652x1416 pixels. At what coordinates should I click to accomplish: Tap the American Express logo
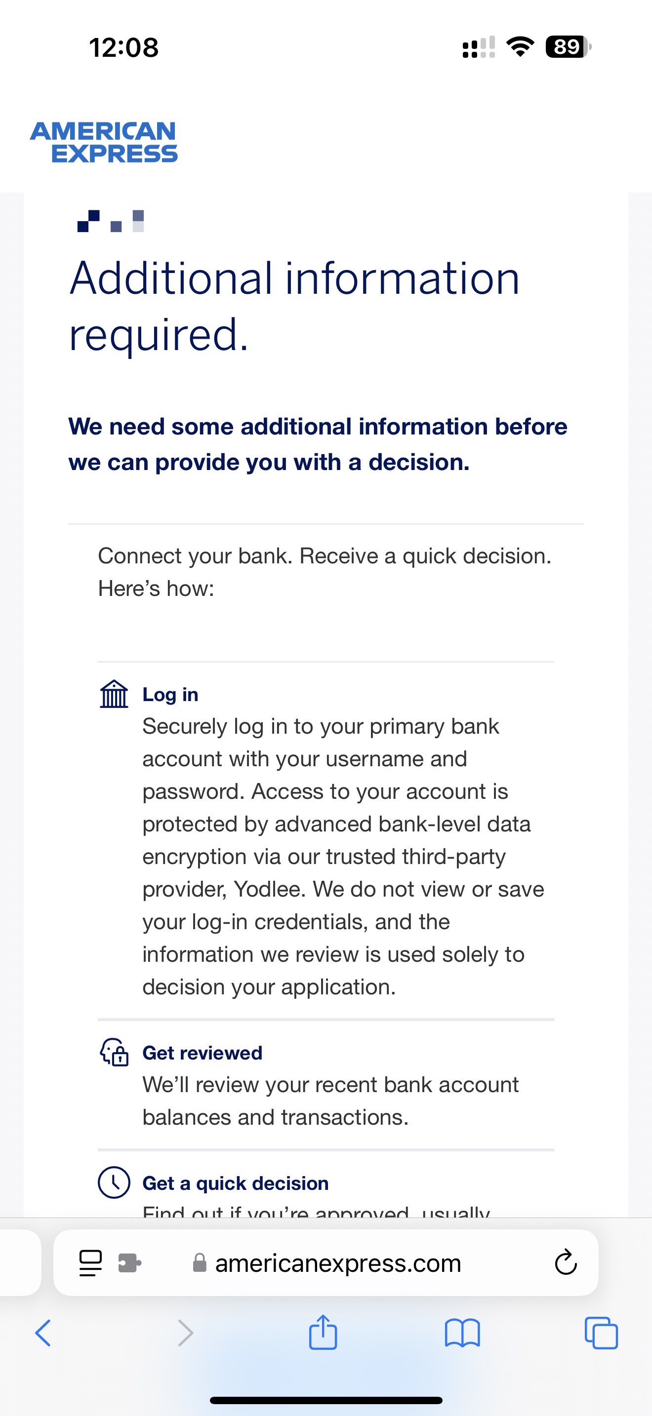point(104,142)
